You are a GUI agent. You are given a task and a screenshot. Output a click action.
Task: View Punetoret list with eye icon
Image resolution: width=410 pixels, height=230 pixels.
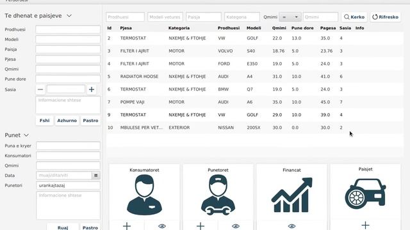pos(236,226)
